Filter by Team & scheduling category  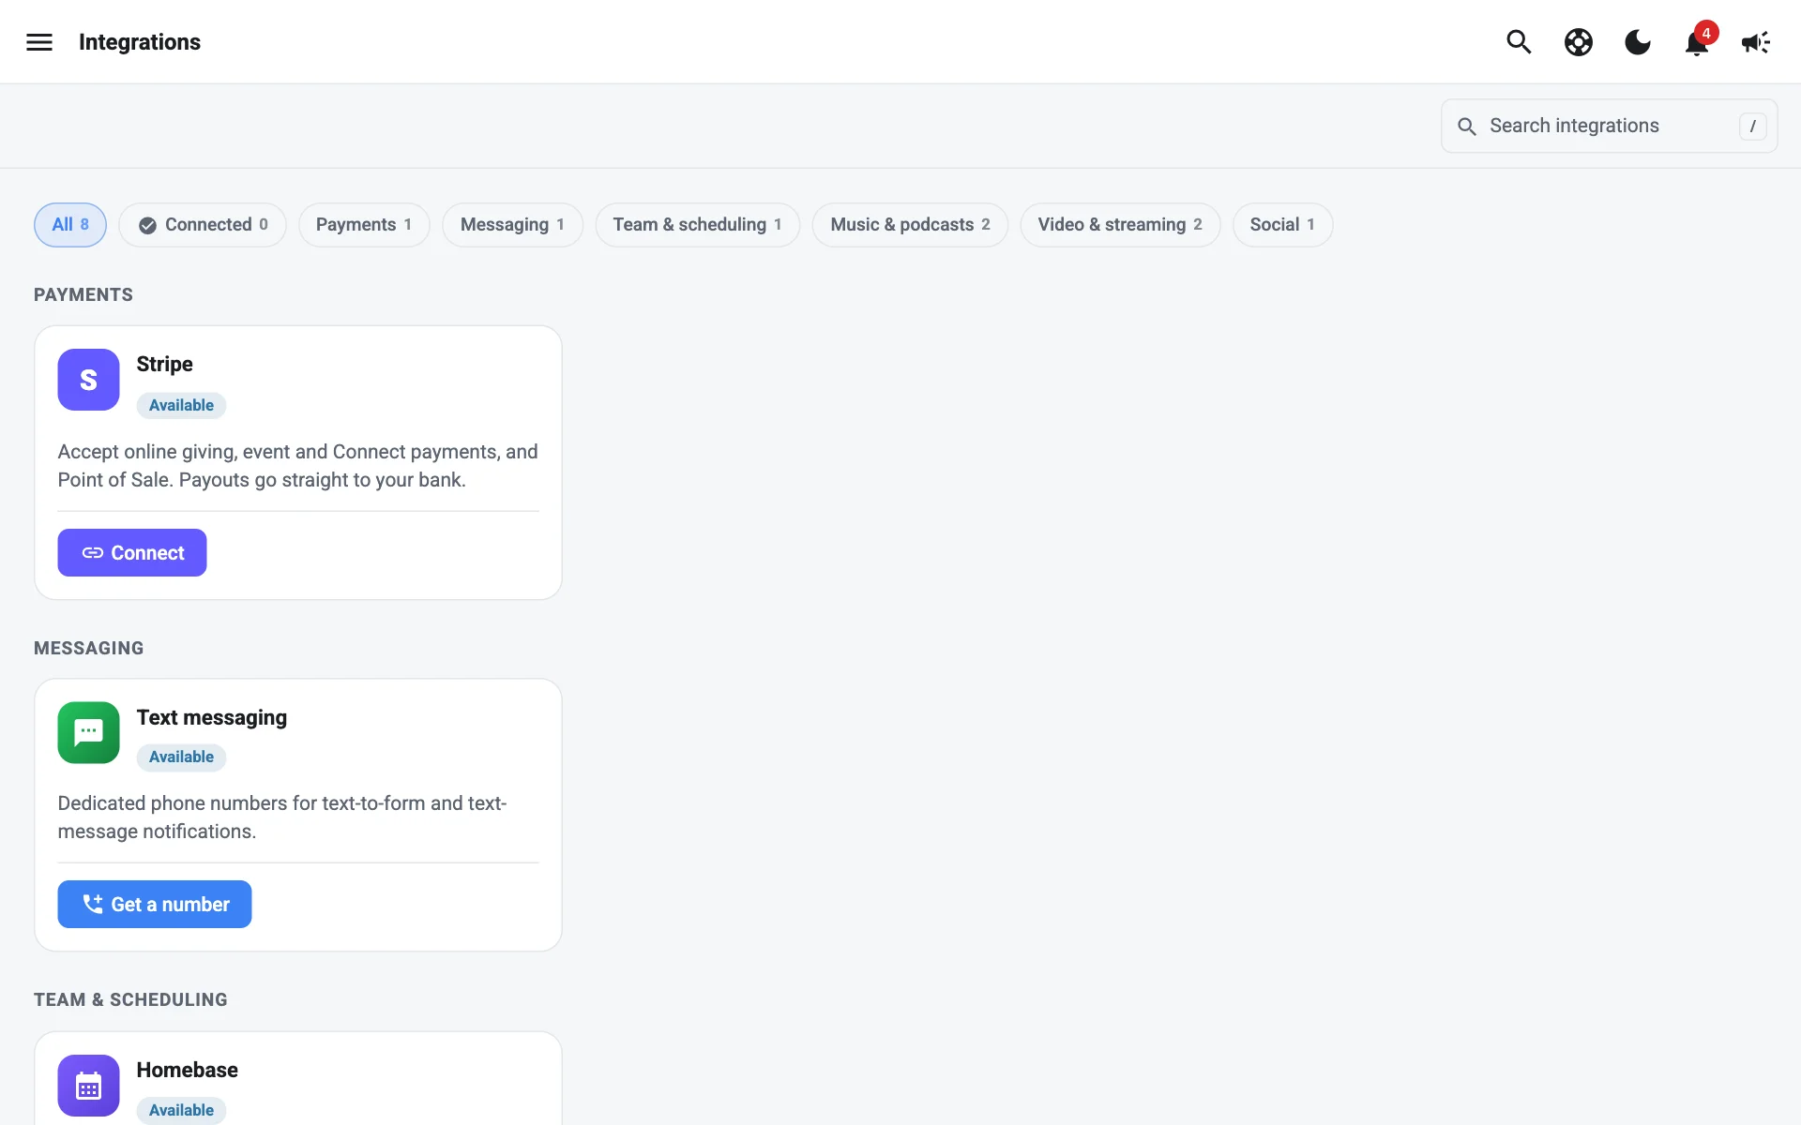pos(697,225)
